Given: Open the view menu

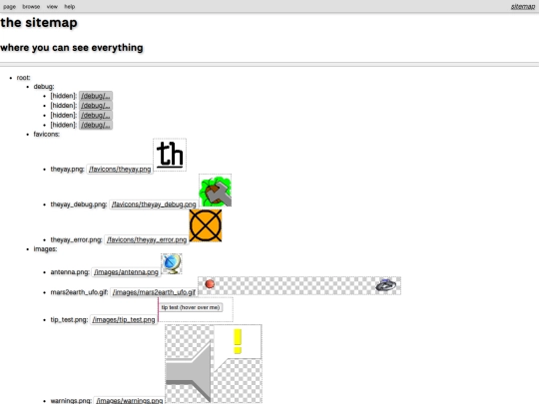Looking at the screenshot, I should [52, 7].
